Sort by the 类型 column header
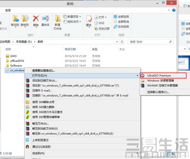This screenshot has width=190, height=159. tap(95, 49)
